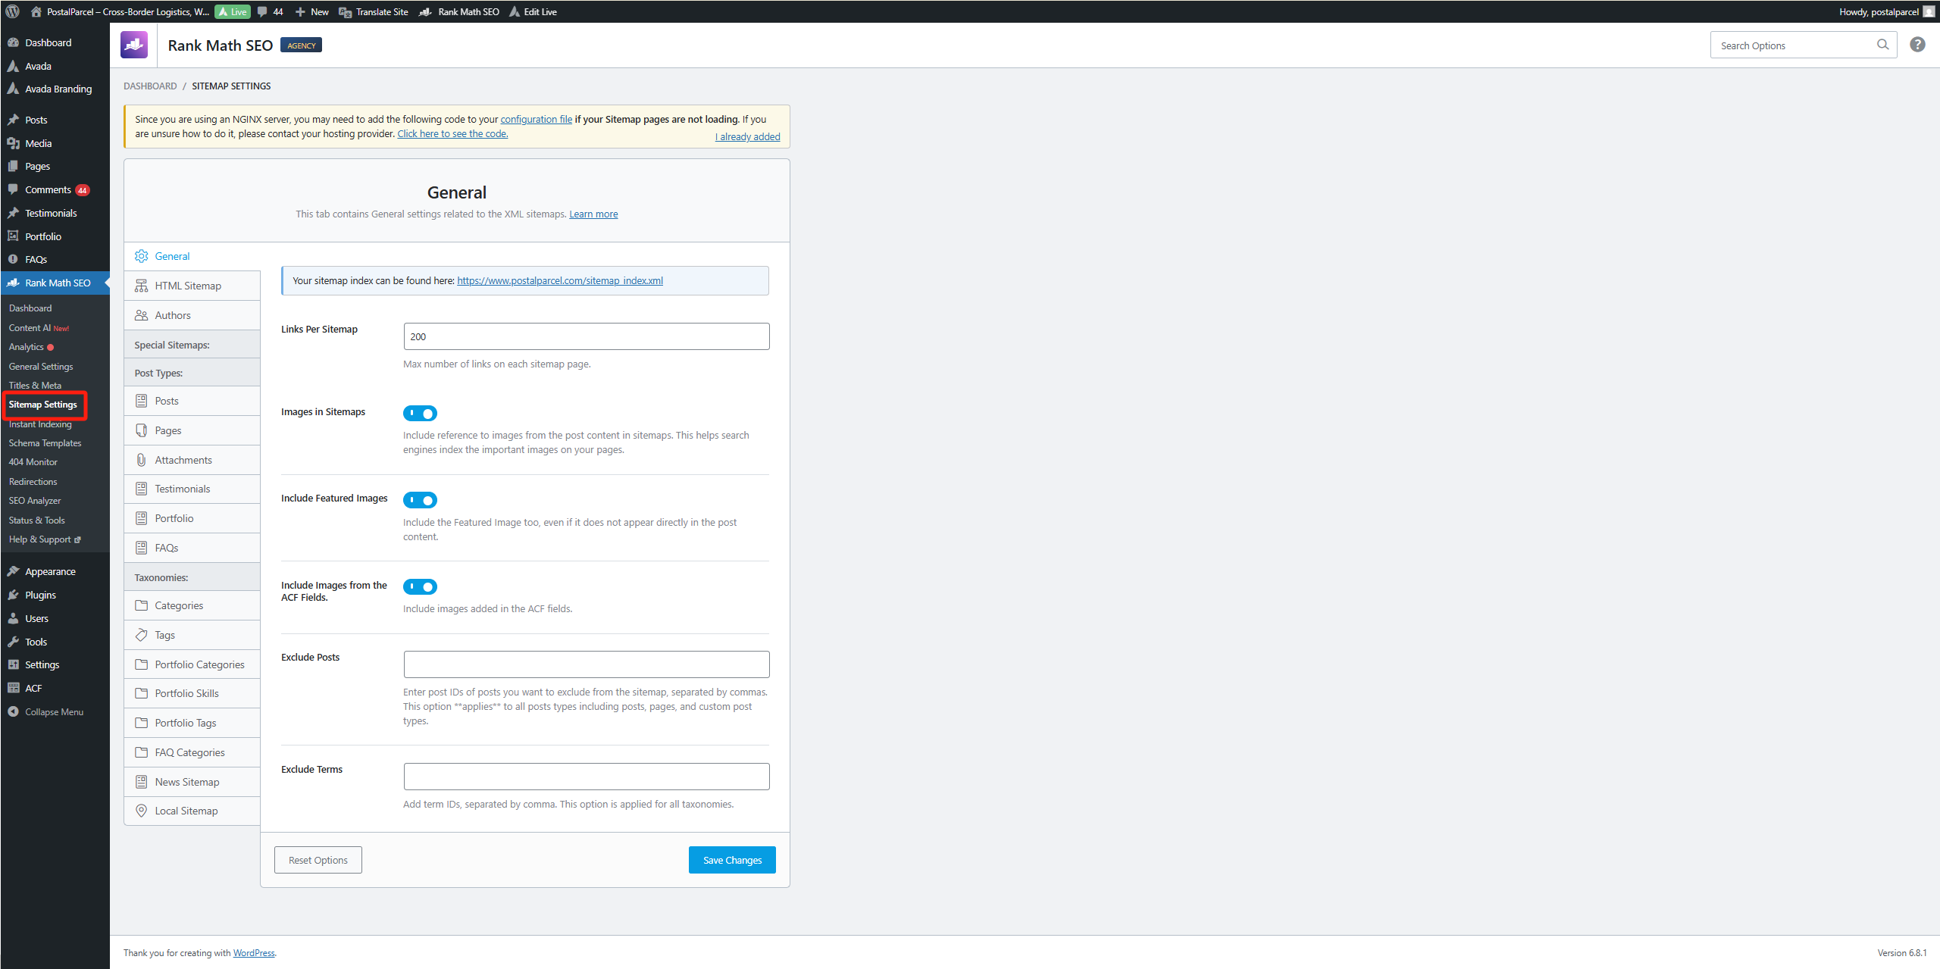Select the HTML Sitemap icon
The image size is (1940, 969).
(x=141, y=286)
